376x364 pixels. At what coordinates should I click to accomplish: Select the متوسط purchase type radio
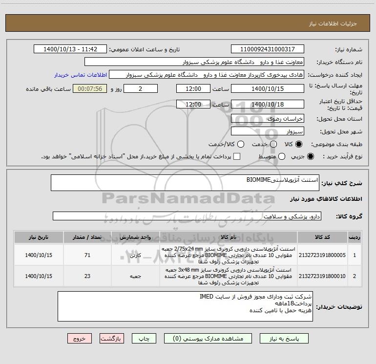point(282,156)
